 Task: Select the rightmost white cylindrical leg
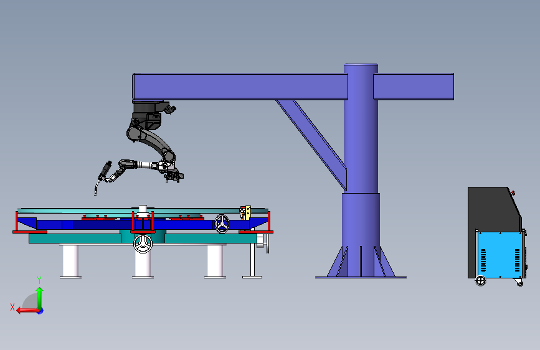(216, 261)
